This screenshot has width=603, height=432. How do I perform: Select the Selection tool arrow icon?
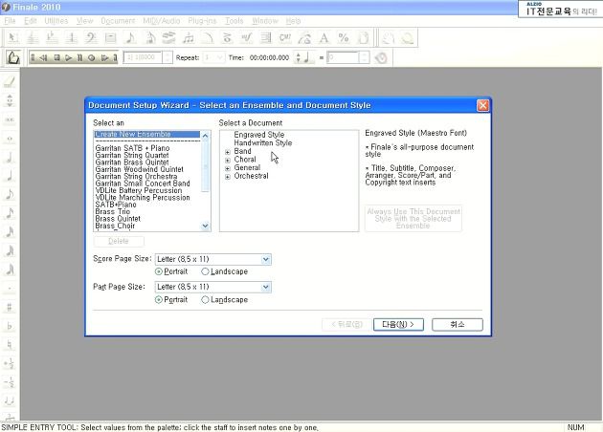12,38
